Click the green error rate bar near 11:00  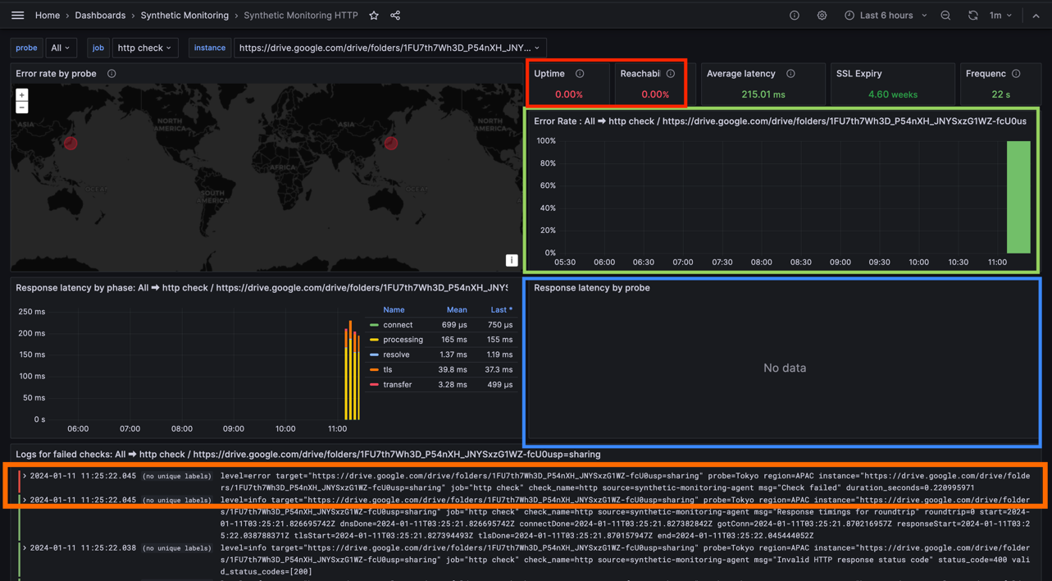(1018, 197)
